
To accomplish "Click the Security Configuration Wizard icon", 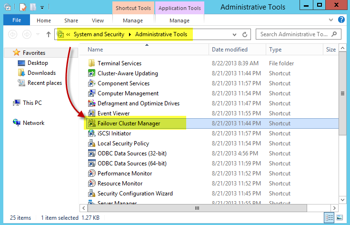I will click(x=91, y=193).
